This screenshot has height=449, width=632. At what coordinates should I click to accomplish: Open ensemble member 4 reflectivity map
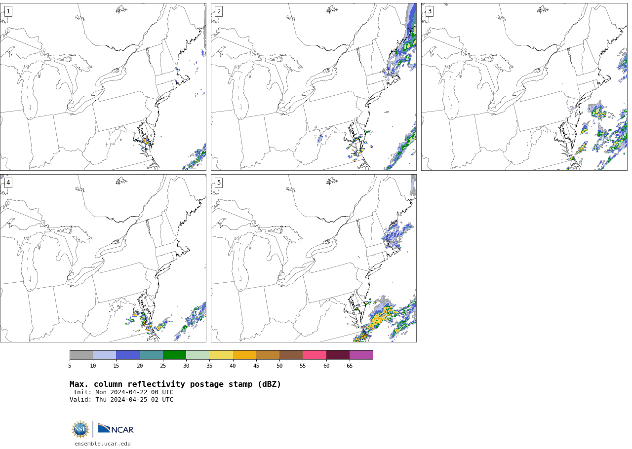tap(103, 258)
